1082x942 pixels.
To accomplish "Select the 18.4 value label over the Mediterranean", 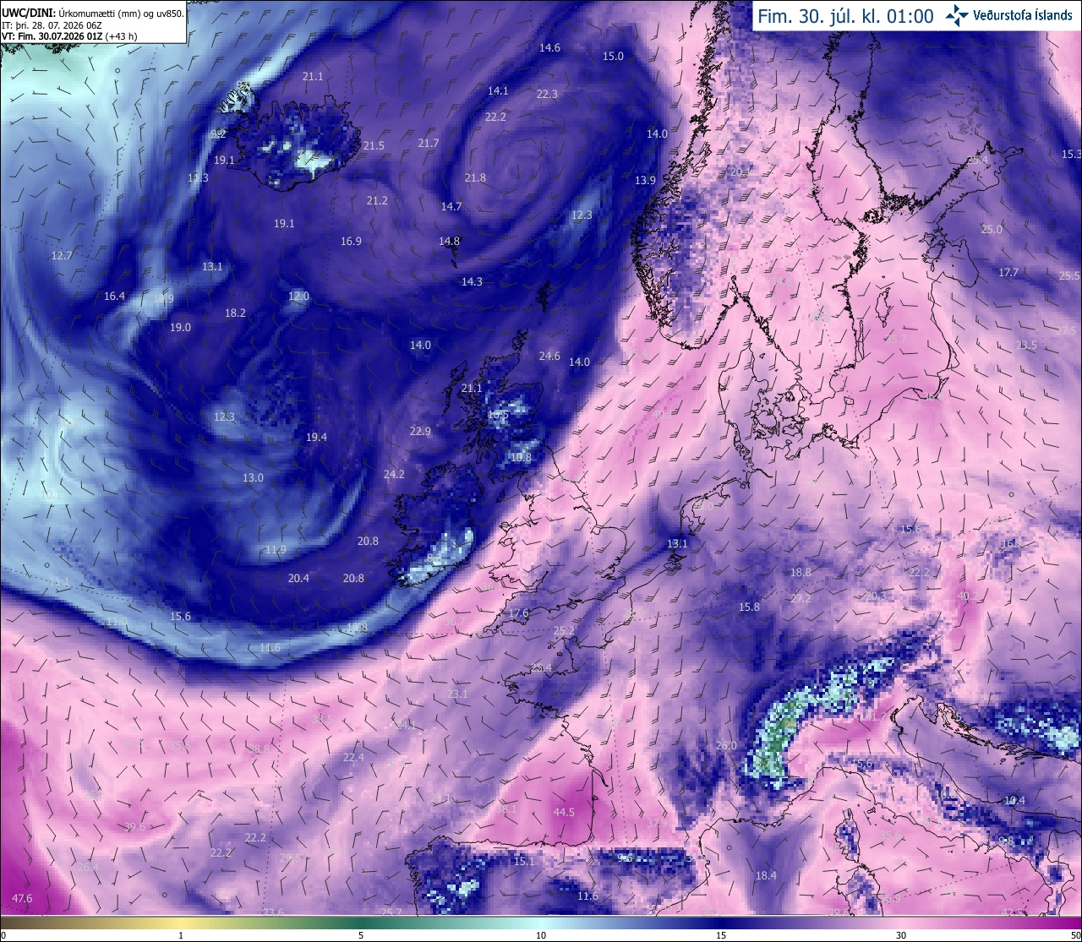I will point(766,875).
